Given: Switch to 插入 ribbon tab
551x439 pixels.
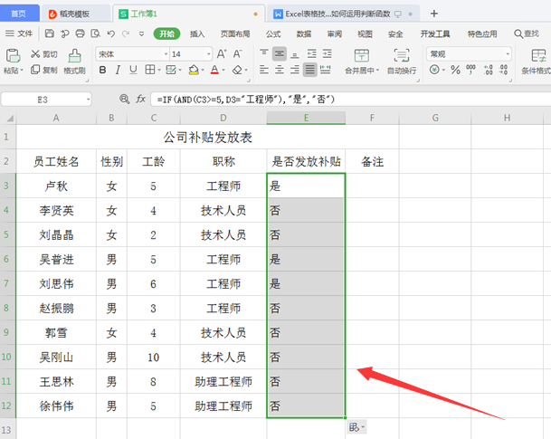Looking at the screenshot, I should click(197, 33).
